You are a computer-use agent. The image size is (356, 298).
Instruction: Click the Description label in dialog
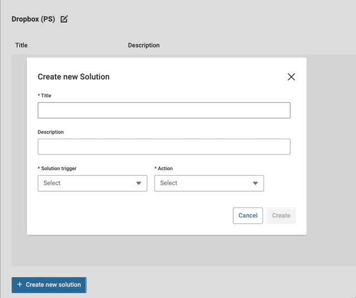coord(51,132)
